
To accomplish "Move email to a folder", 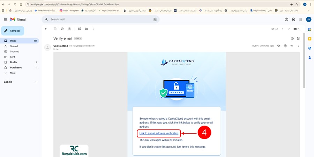I will [87, 29].
